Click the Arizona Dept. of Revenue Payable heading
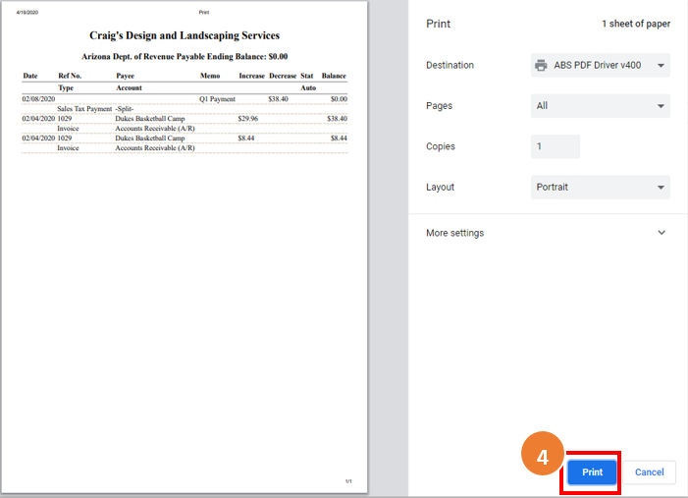 point(185,57)
